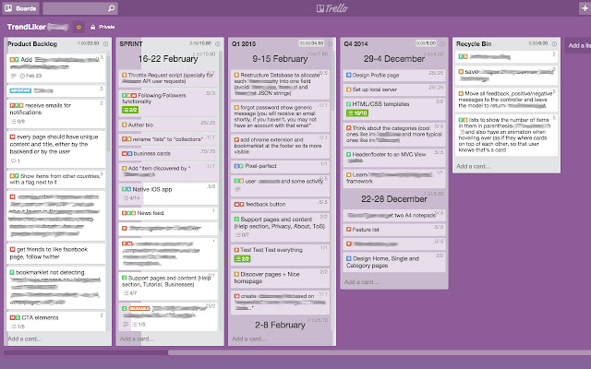Open 'Design Home, Single and Category pages' card
This screenshot has height=369, width=591.
click(x=394, y=262)
